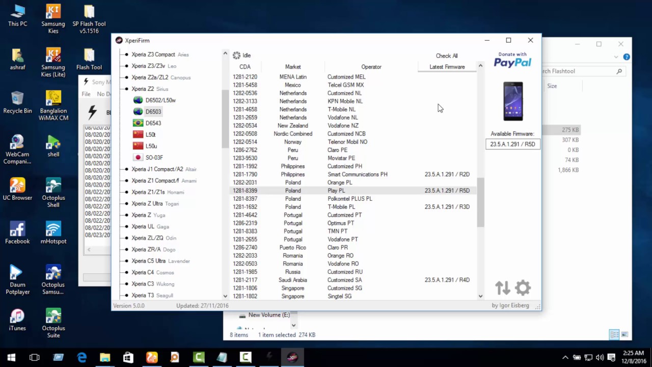The width and height of the screenshot is (652, 367).
Task: Open the Banglalion WiMAX CM desktop icon
Action: pyautogui.click(x=53, y=106)
